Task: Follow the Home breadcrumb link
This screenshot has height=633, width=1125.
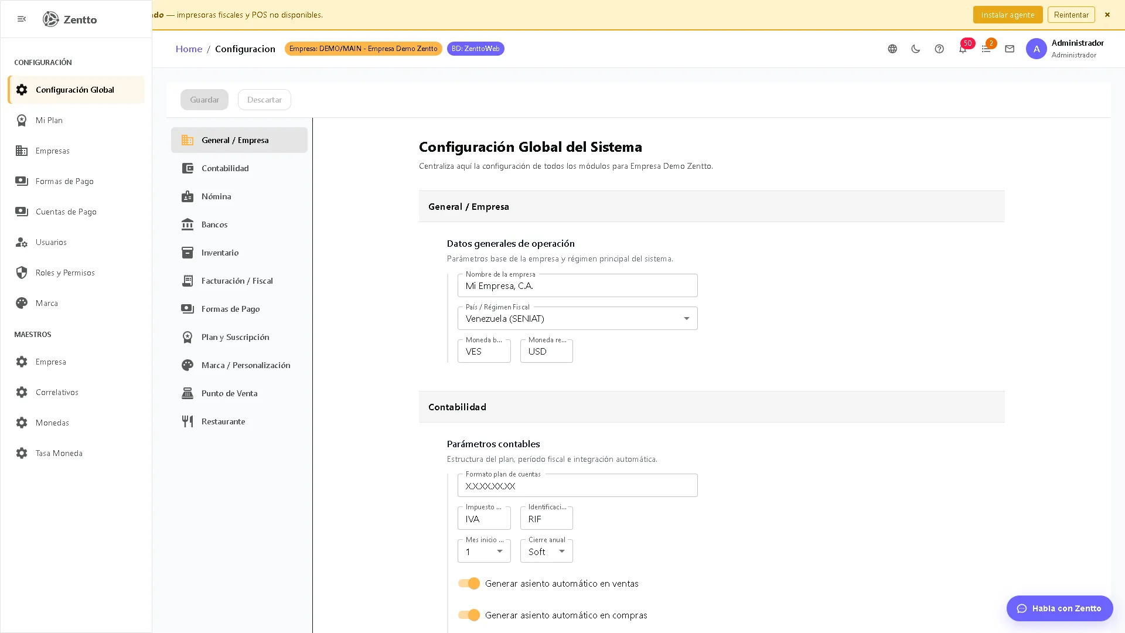Action: [189, 49]
